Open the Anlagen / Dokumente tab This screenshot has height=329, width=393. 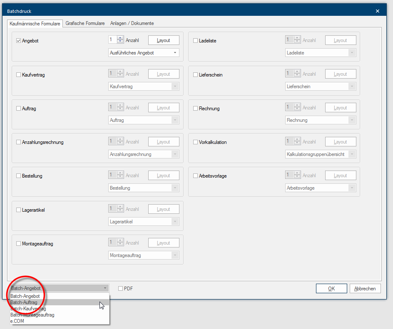[x=132, y=23]
